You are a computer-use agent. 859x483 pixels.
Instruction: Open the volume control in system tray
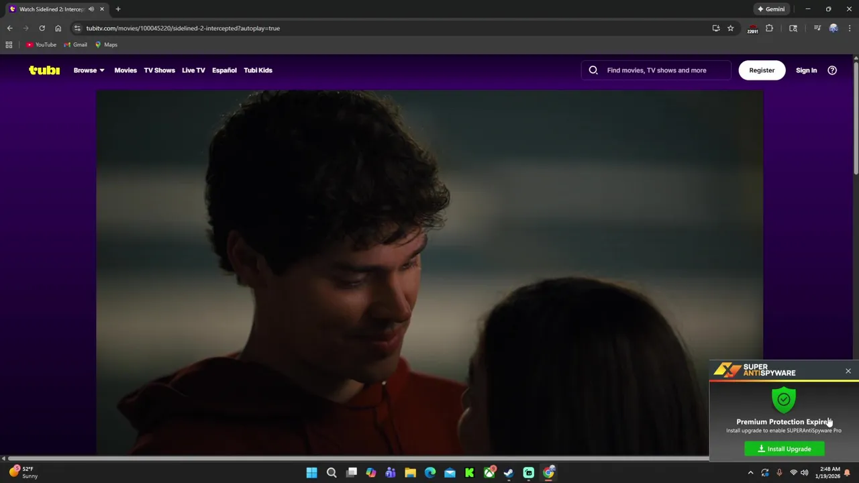click(x=804, y=473)
